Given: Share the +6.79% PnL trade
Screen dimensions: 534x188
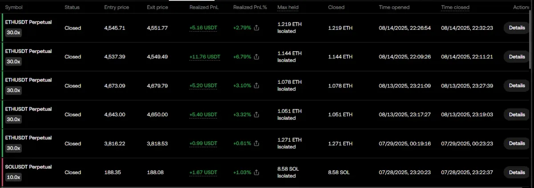Looking at the screenshot, I should [x=257, y=57].
